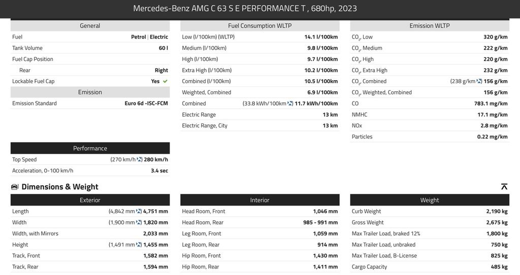Screen dimensions: 520x275
Task: Click the scroll-to-top arrow icon
Action: tap(504, 187)
